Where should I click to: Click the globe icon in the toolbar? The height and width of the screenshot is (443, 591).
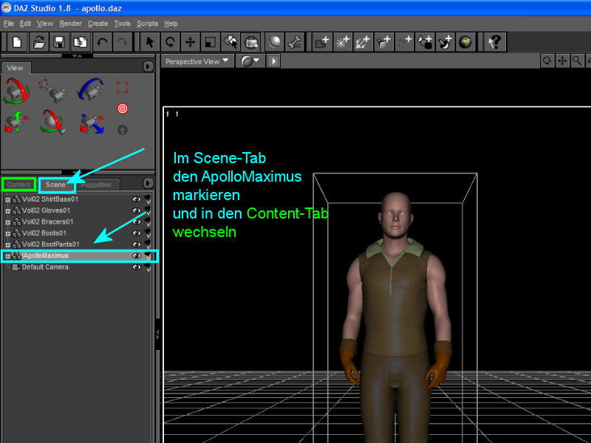click(x=465, y=42)
